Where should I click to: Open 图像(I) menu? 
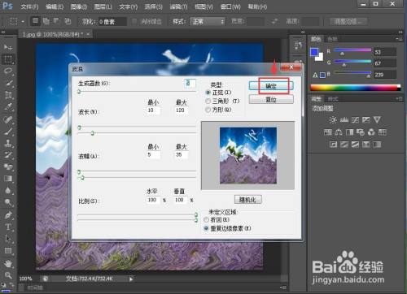coord(79,6)
